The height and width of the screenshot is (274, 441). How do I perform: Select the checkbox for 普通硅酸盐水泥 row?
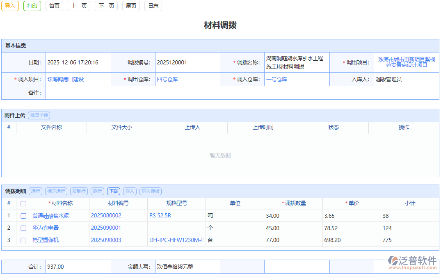[23, 216]
